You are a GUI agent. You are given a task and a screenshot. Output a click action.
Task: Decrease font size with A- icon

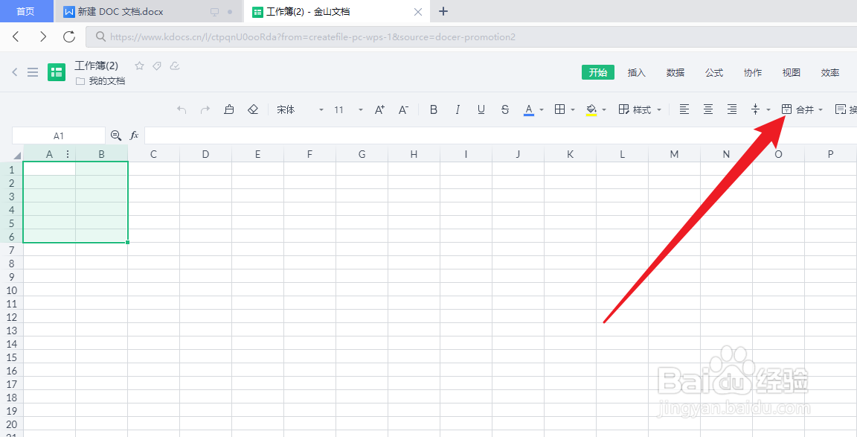(x=403, y=109)
